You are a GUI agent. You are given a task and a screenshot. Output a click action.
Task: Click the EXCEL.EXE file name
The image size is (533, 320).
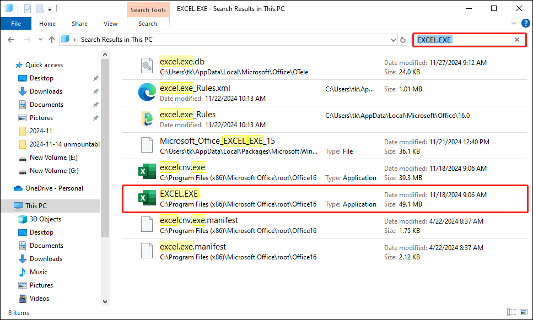pyautogui.click(x=179, y=194)
